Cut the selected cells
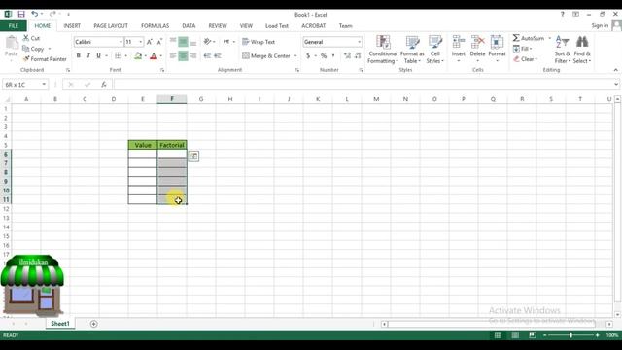Viewport: 622px width, 350px height. click(x=31, y=38)
